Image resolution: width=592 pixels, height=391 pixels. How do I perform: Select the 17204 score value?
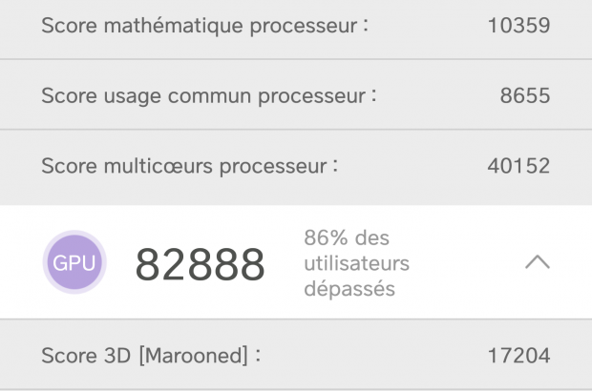point(518,357)
